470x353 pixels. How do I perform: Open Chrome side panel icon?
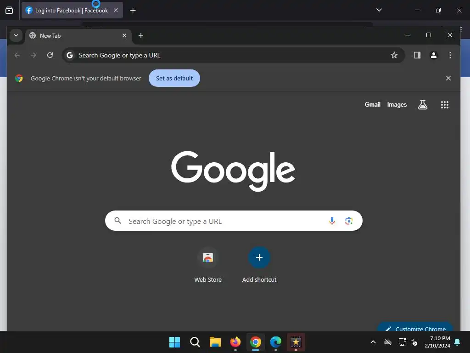[417, 55]
